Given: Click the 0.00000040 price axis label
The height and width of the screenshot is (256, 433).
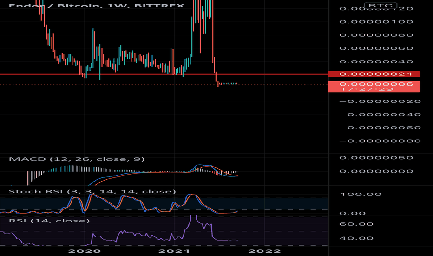Looking at the screenshot, I should coord(376,61).
